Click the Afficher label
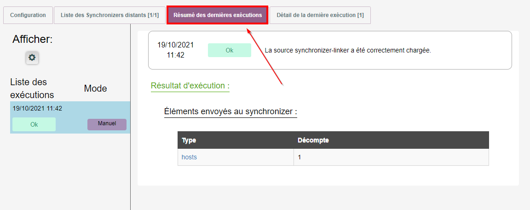 33,40
